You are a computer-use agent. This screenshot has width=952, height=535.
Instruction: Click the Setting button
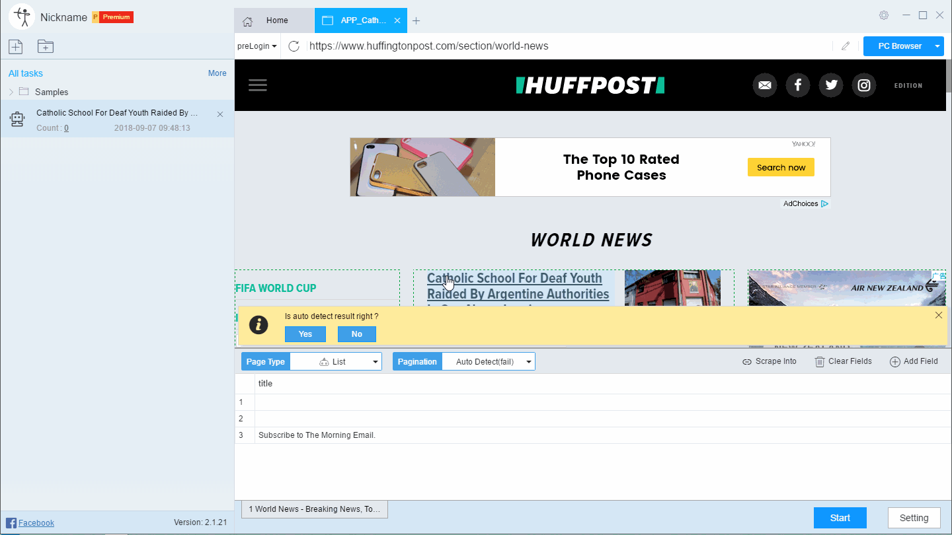(914, 518)
